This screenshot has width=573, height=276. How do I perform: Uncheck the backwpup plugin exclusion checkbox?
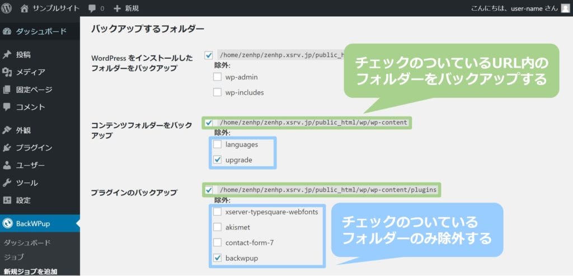(218, 259)
